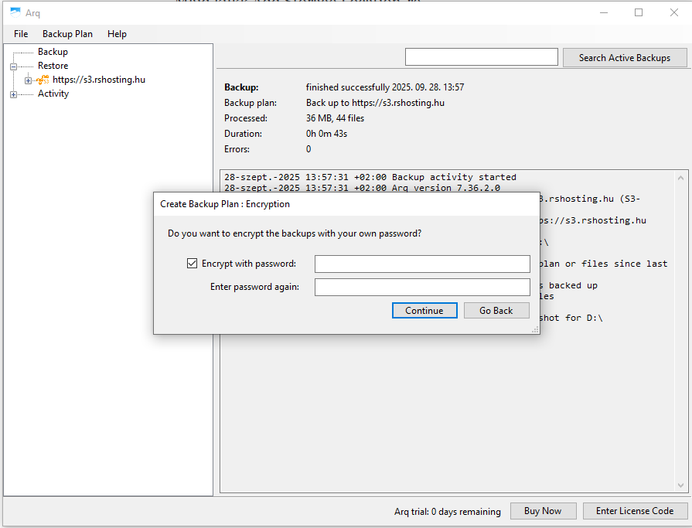Click the log scrollbar up arrow
The image size is (692, 528).
[681, 175]
